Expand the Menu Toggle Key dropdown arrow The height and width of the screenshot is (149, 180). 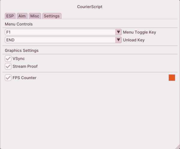[x=118, y=32]
